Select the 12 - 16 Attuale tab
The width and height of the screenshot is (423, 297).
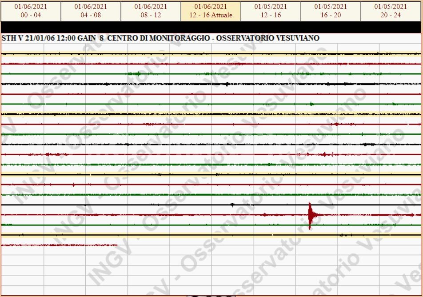pyautogui.click(x=211, y=11)
